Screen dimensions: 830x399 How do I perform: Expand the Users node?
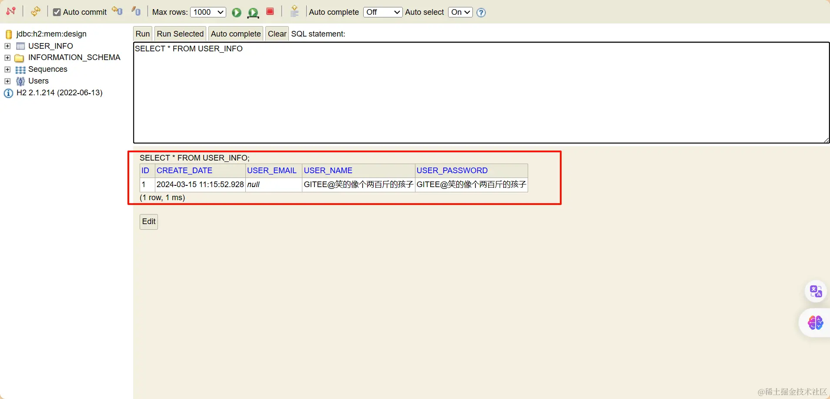7,81
